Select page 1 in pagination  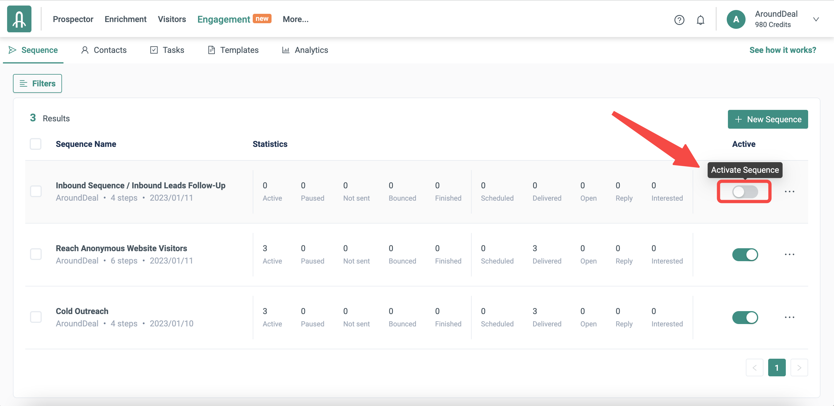pyautogui.click(x=776, y=368)
